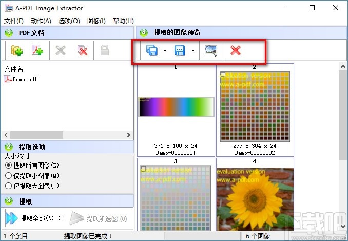Click the 文件名 column header
This screenshot has width=348, height=241.
click(x=14, y=69)
